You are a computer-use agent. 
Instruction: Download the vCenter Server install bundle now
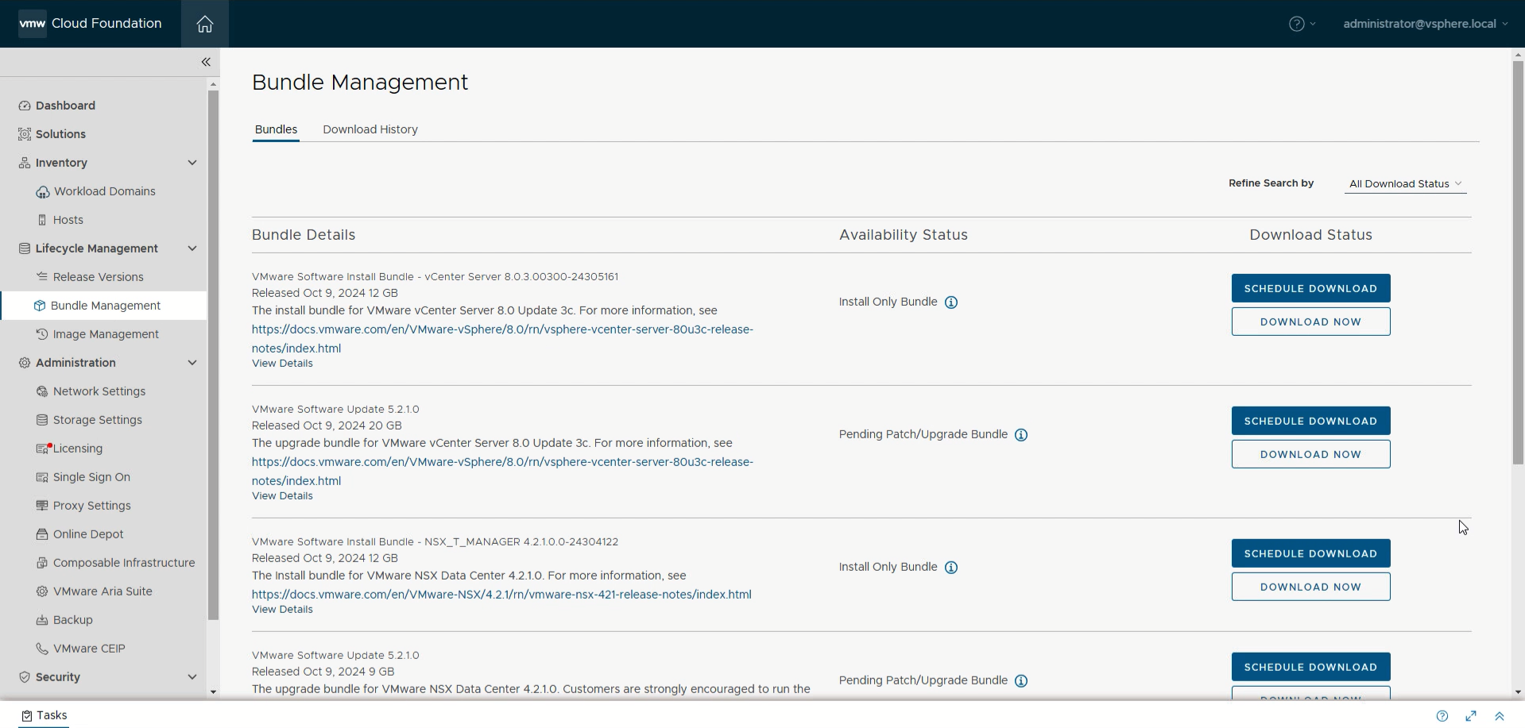pos(1310,322)
